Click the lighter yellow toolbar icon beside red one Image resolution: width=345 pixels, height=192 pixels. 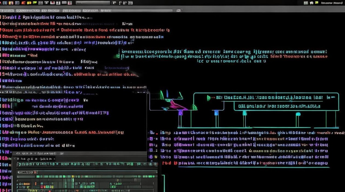tap(29, 3)
